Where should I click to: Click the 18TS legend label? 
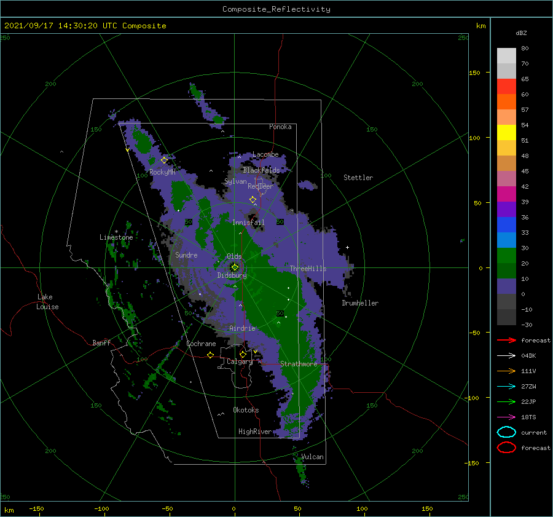pyautogui.click(x=528, y=417)
